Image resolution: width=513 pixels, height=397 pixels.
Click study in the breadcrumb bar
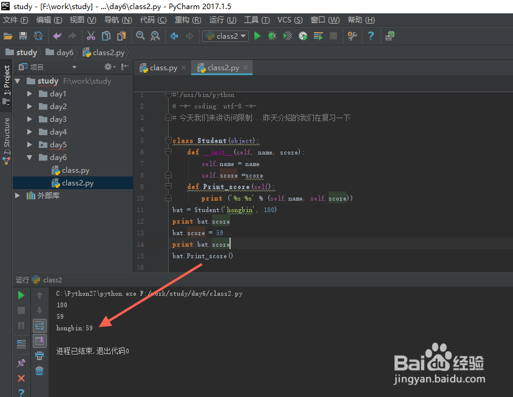[21, 53]
